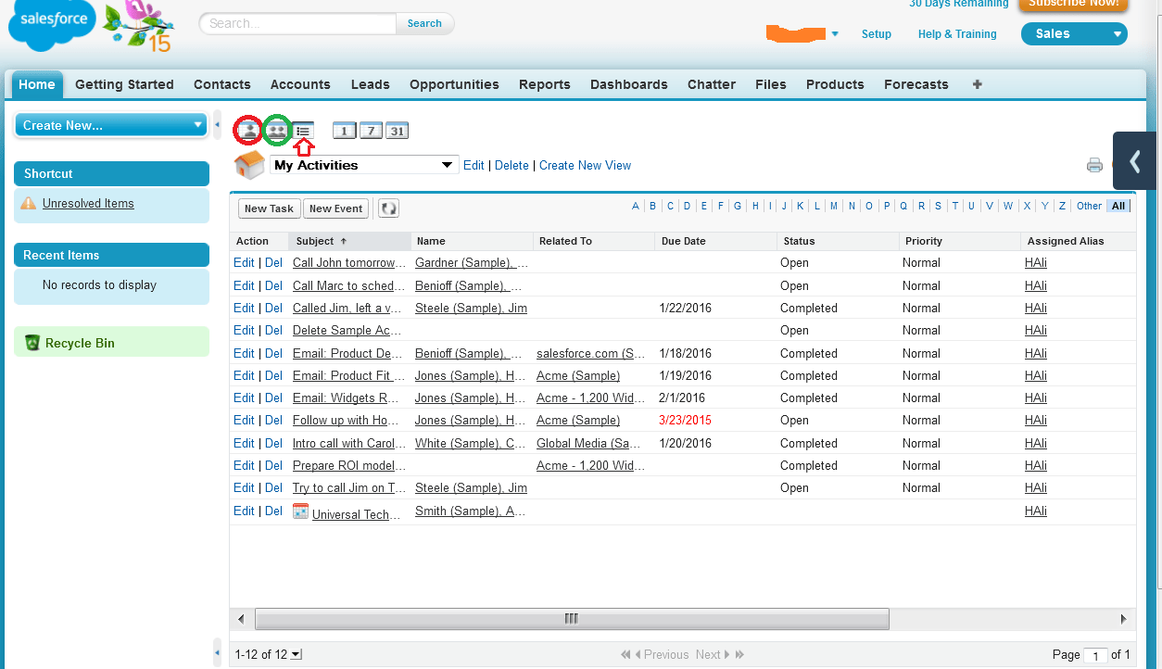The width and height of the screenshot is (1162, 669).
Task: Collapse sidebar using top handle arrow
Action: 217,124
